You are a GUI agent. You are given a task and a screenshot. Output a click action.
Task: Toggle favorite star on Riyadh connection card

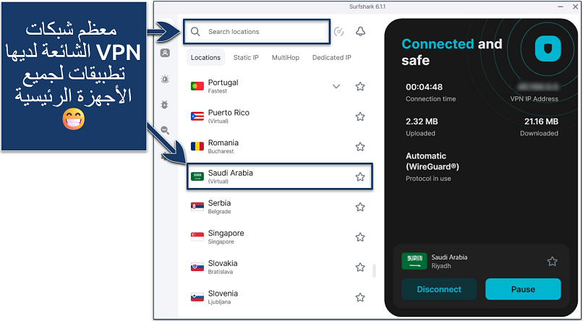tap(552, 261)
